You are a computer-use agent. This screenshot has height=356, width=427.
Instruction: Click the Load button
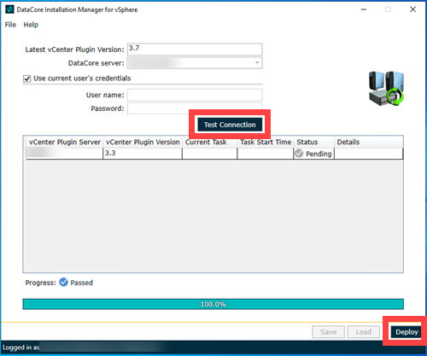click(x=364, y=332)
